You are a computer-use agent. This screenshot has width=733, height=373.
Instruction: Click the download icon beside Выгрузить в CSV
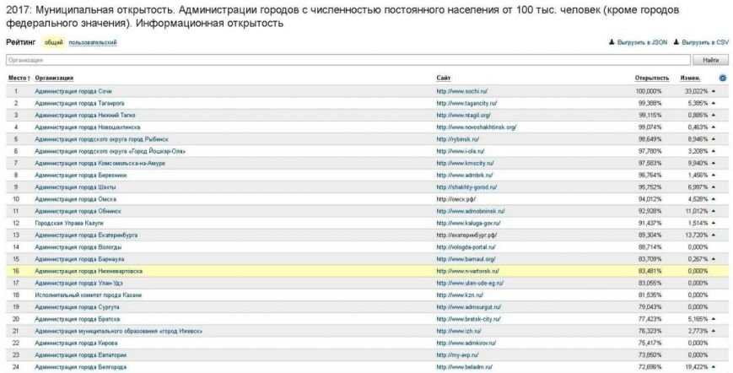tap(676, 41)
